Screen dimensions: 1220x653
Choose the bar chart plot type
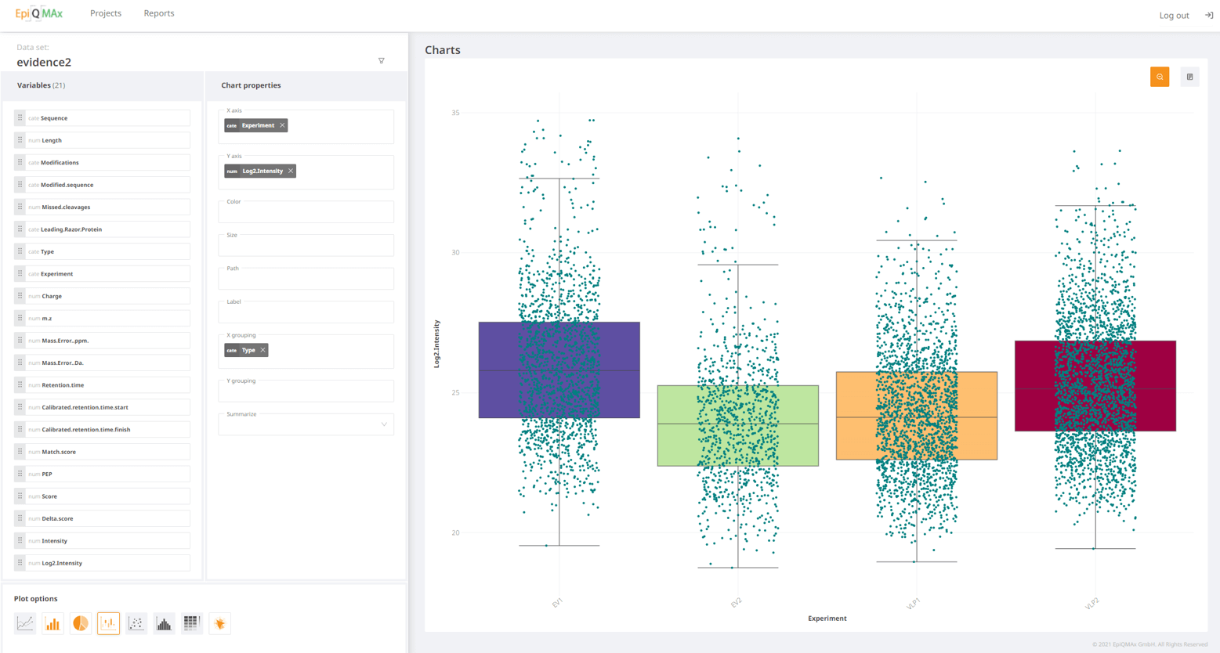[52, 623]
